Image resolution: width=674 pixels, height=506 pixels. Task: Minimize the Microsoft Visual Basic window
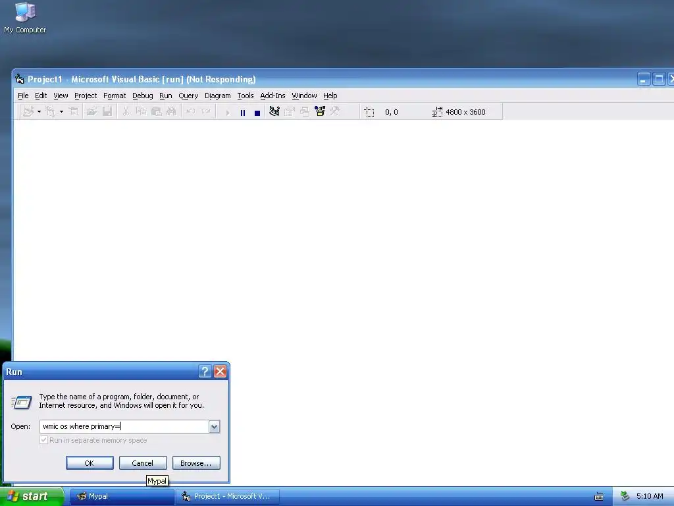coord(644,79)
